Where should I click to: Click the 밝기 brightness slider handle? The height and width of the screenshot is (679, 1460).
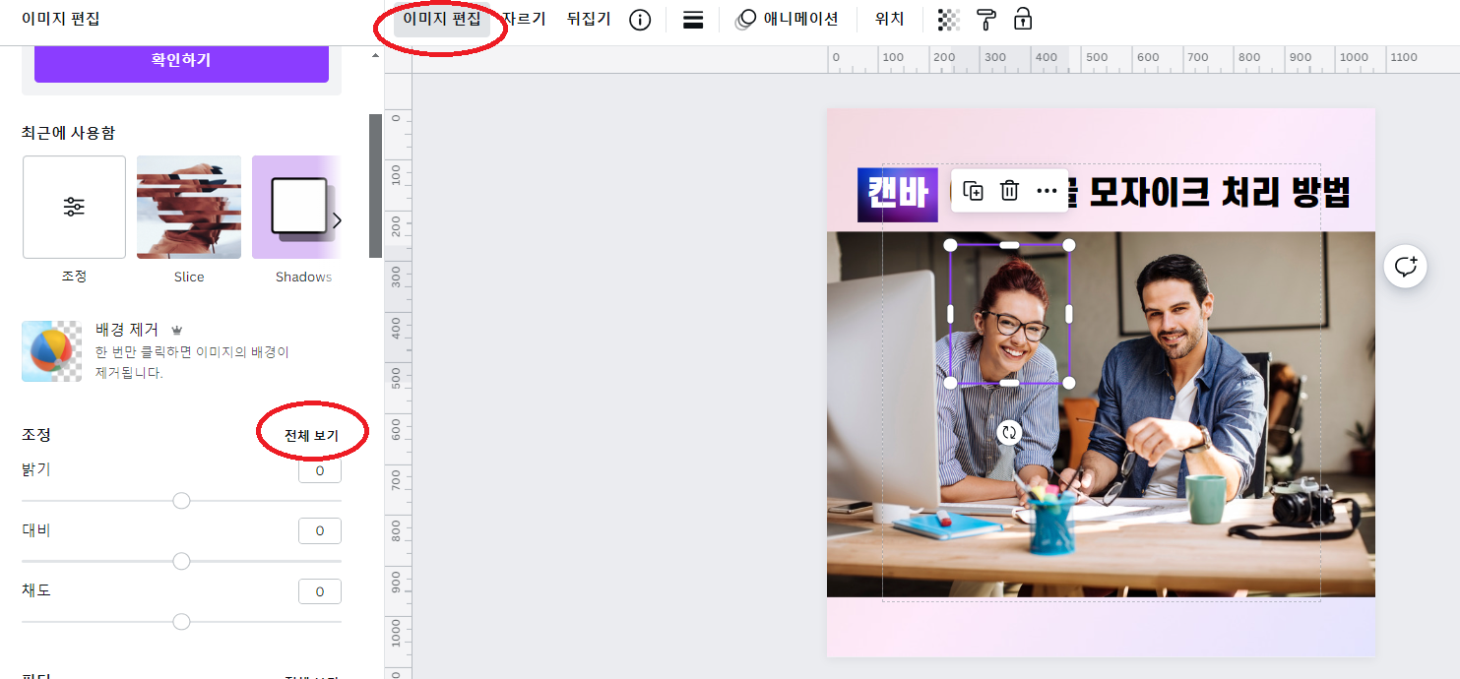click(181, 501)
